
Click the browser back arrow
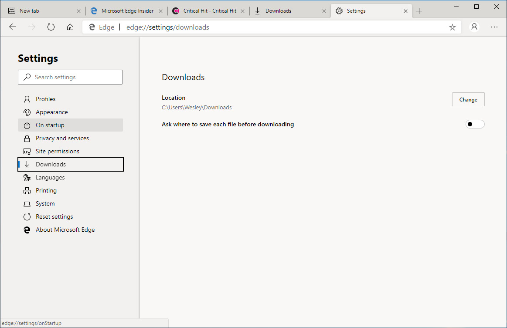point(13,27)
